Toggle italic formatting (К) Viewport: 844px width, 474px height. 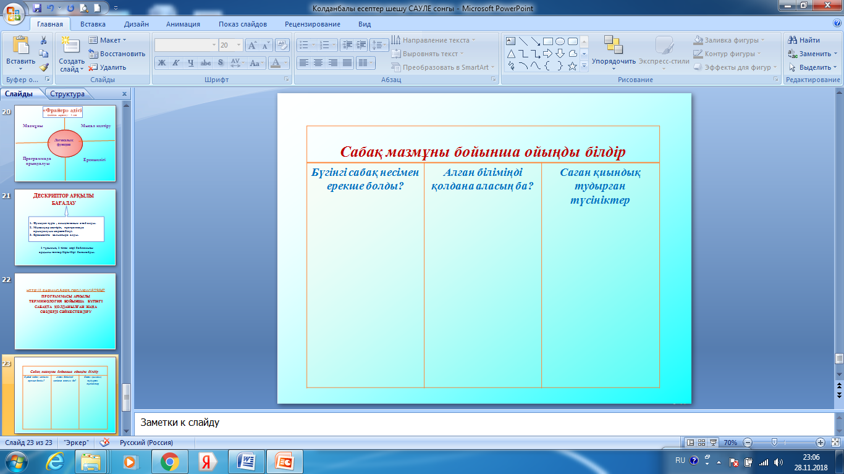tap(175, 62)
